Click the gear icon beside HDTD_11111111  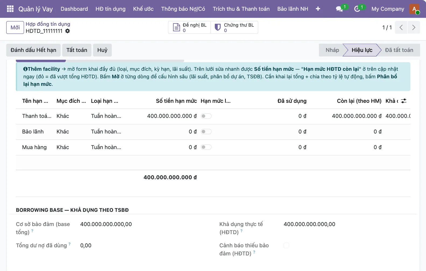[68, 31]
